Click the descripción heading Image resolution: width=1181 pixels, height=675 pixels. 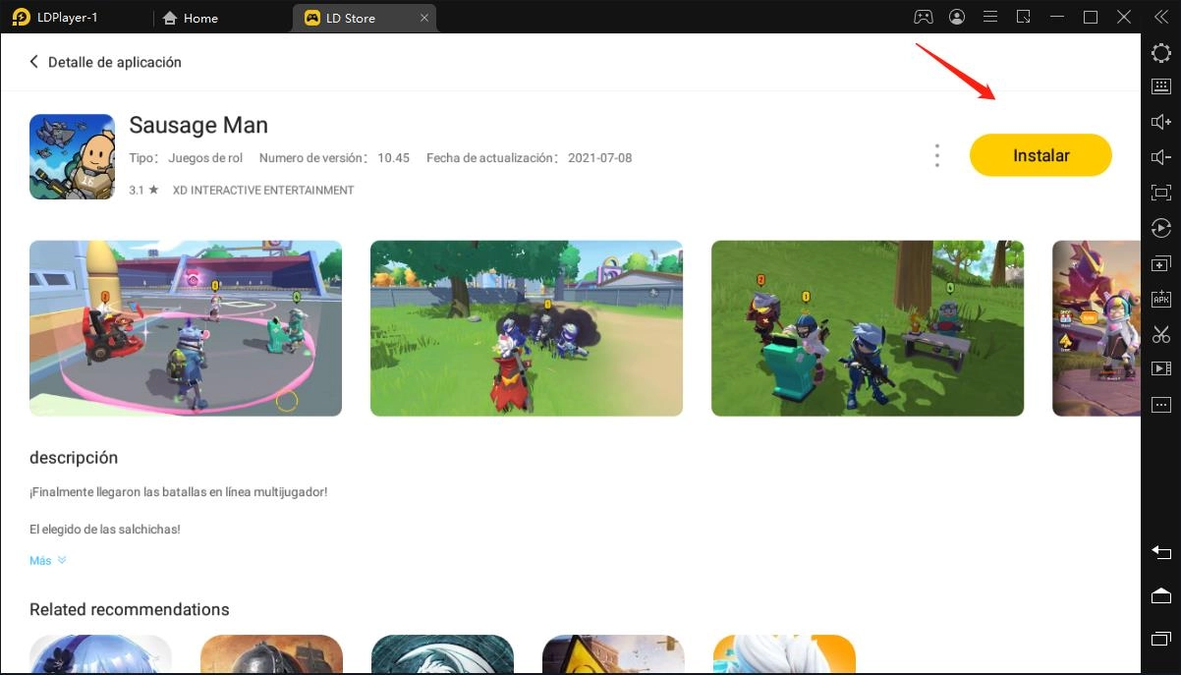tap(74, 458)
